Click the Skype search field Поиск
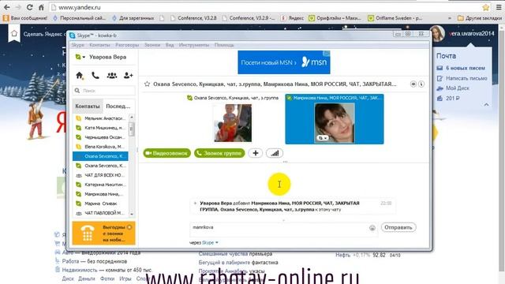505x284 pixels. [x=104, y=91]
